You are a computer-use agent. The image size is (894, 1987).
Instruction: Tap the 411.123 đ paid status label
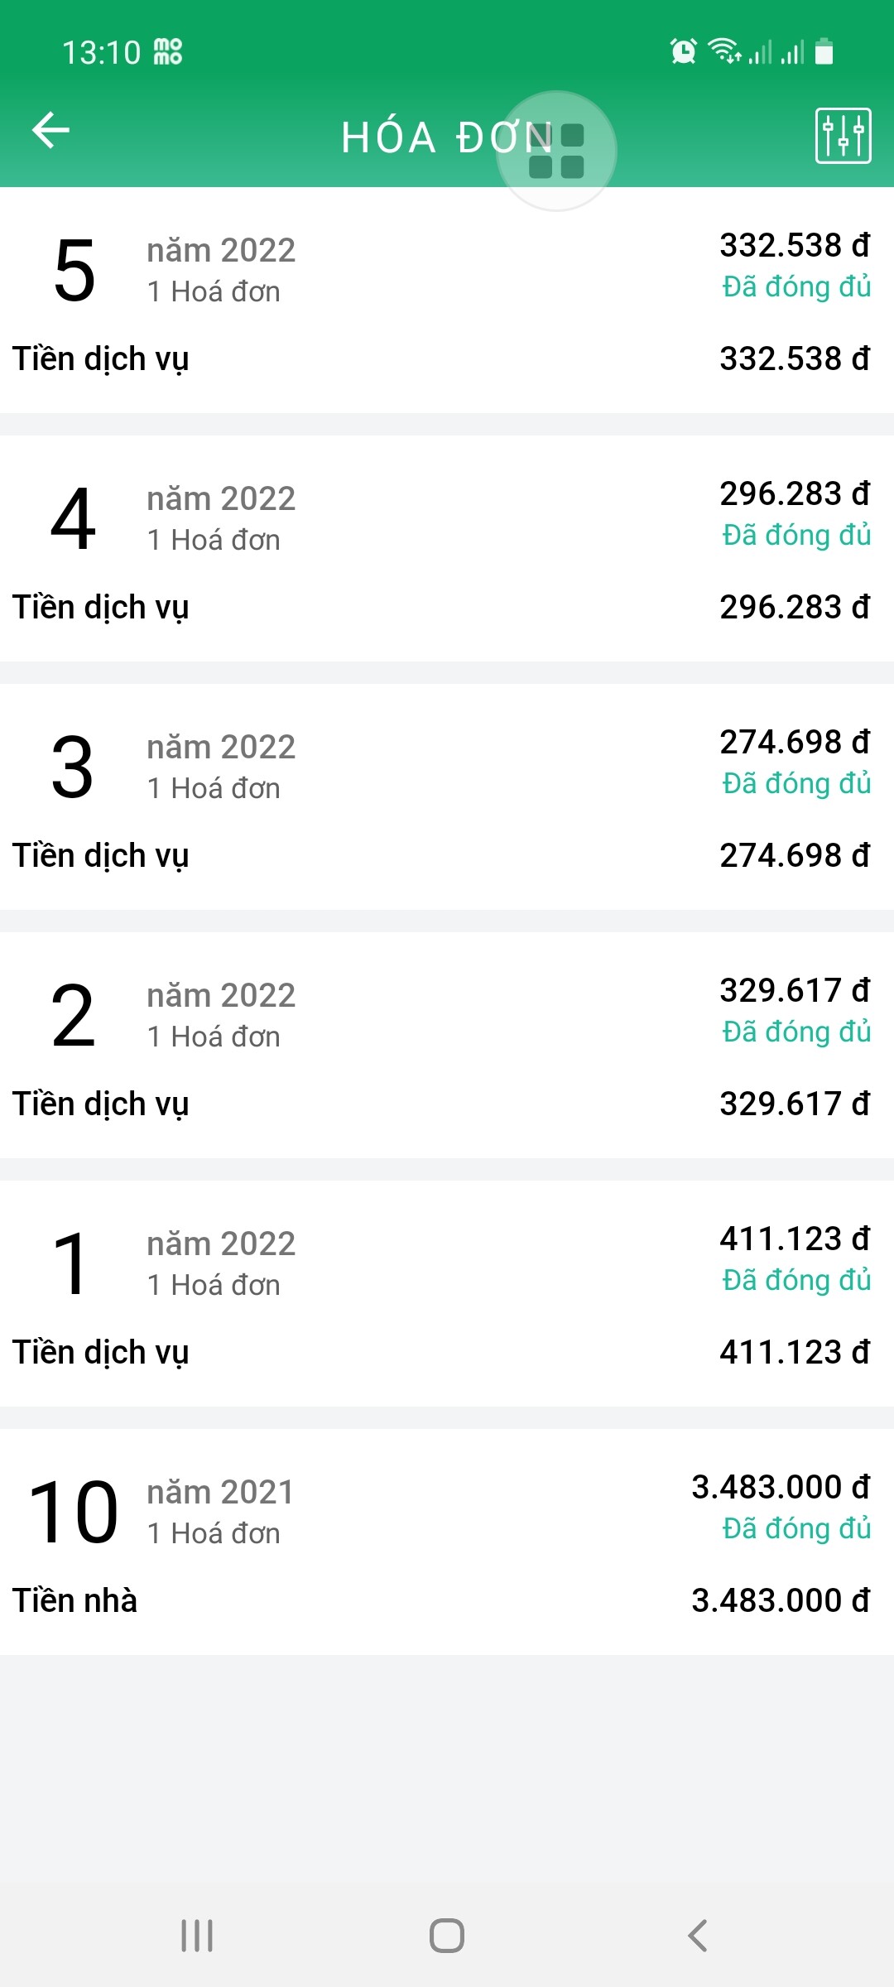[x=796, y=1281]
